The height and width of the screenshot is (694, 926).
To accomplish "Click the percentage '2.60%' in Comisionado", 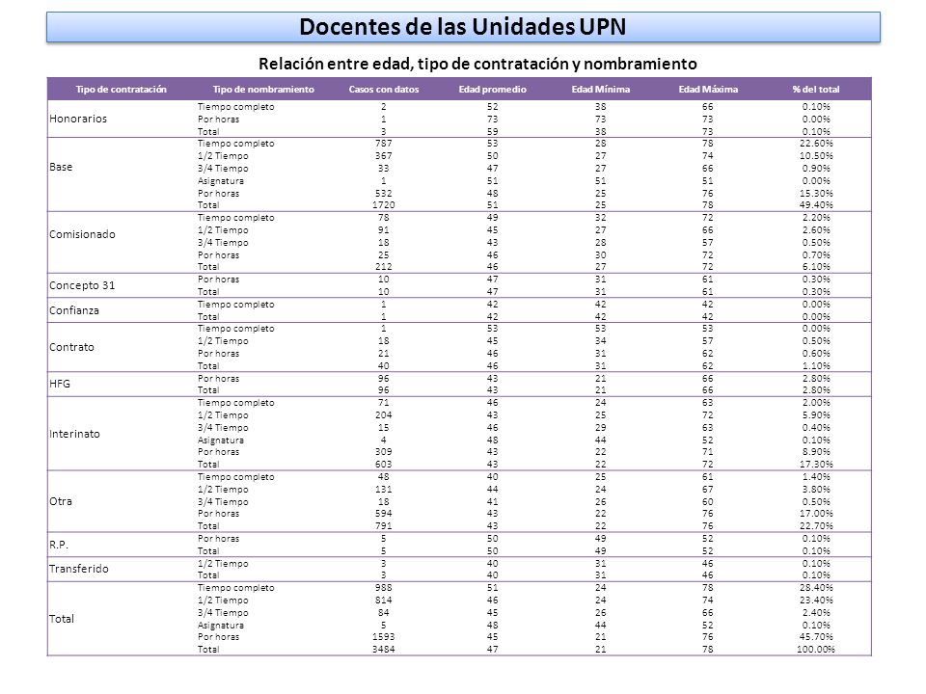I will [816, 230].
